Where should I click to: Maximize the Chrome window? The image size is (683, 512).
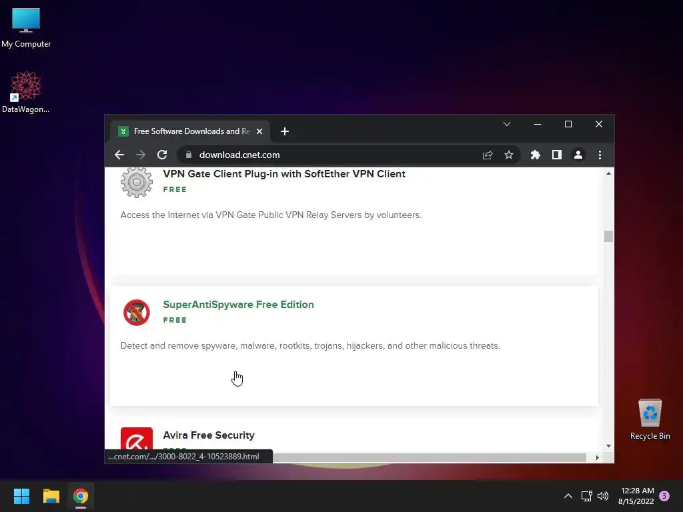[x=568, y=124]
